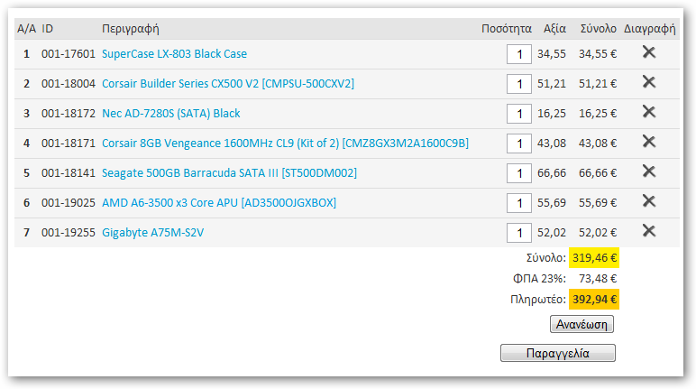Click the ΦΠΑ 23% amount 73,48 €
The width and height of the screenshot is (696, 389).
tap(598, 279)
